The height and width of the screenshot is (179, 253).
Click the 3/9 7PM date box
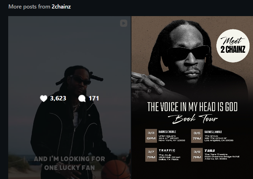pyautogui.click(x=197, y=155)
